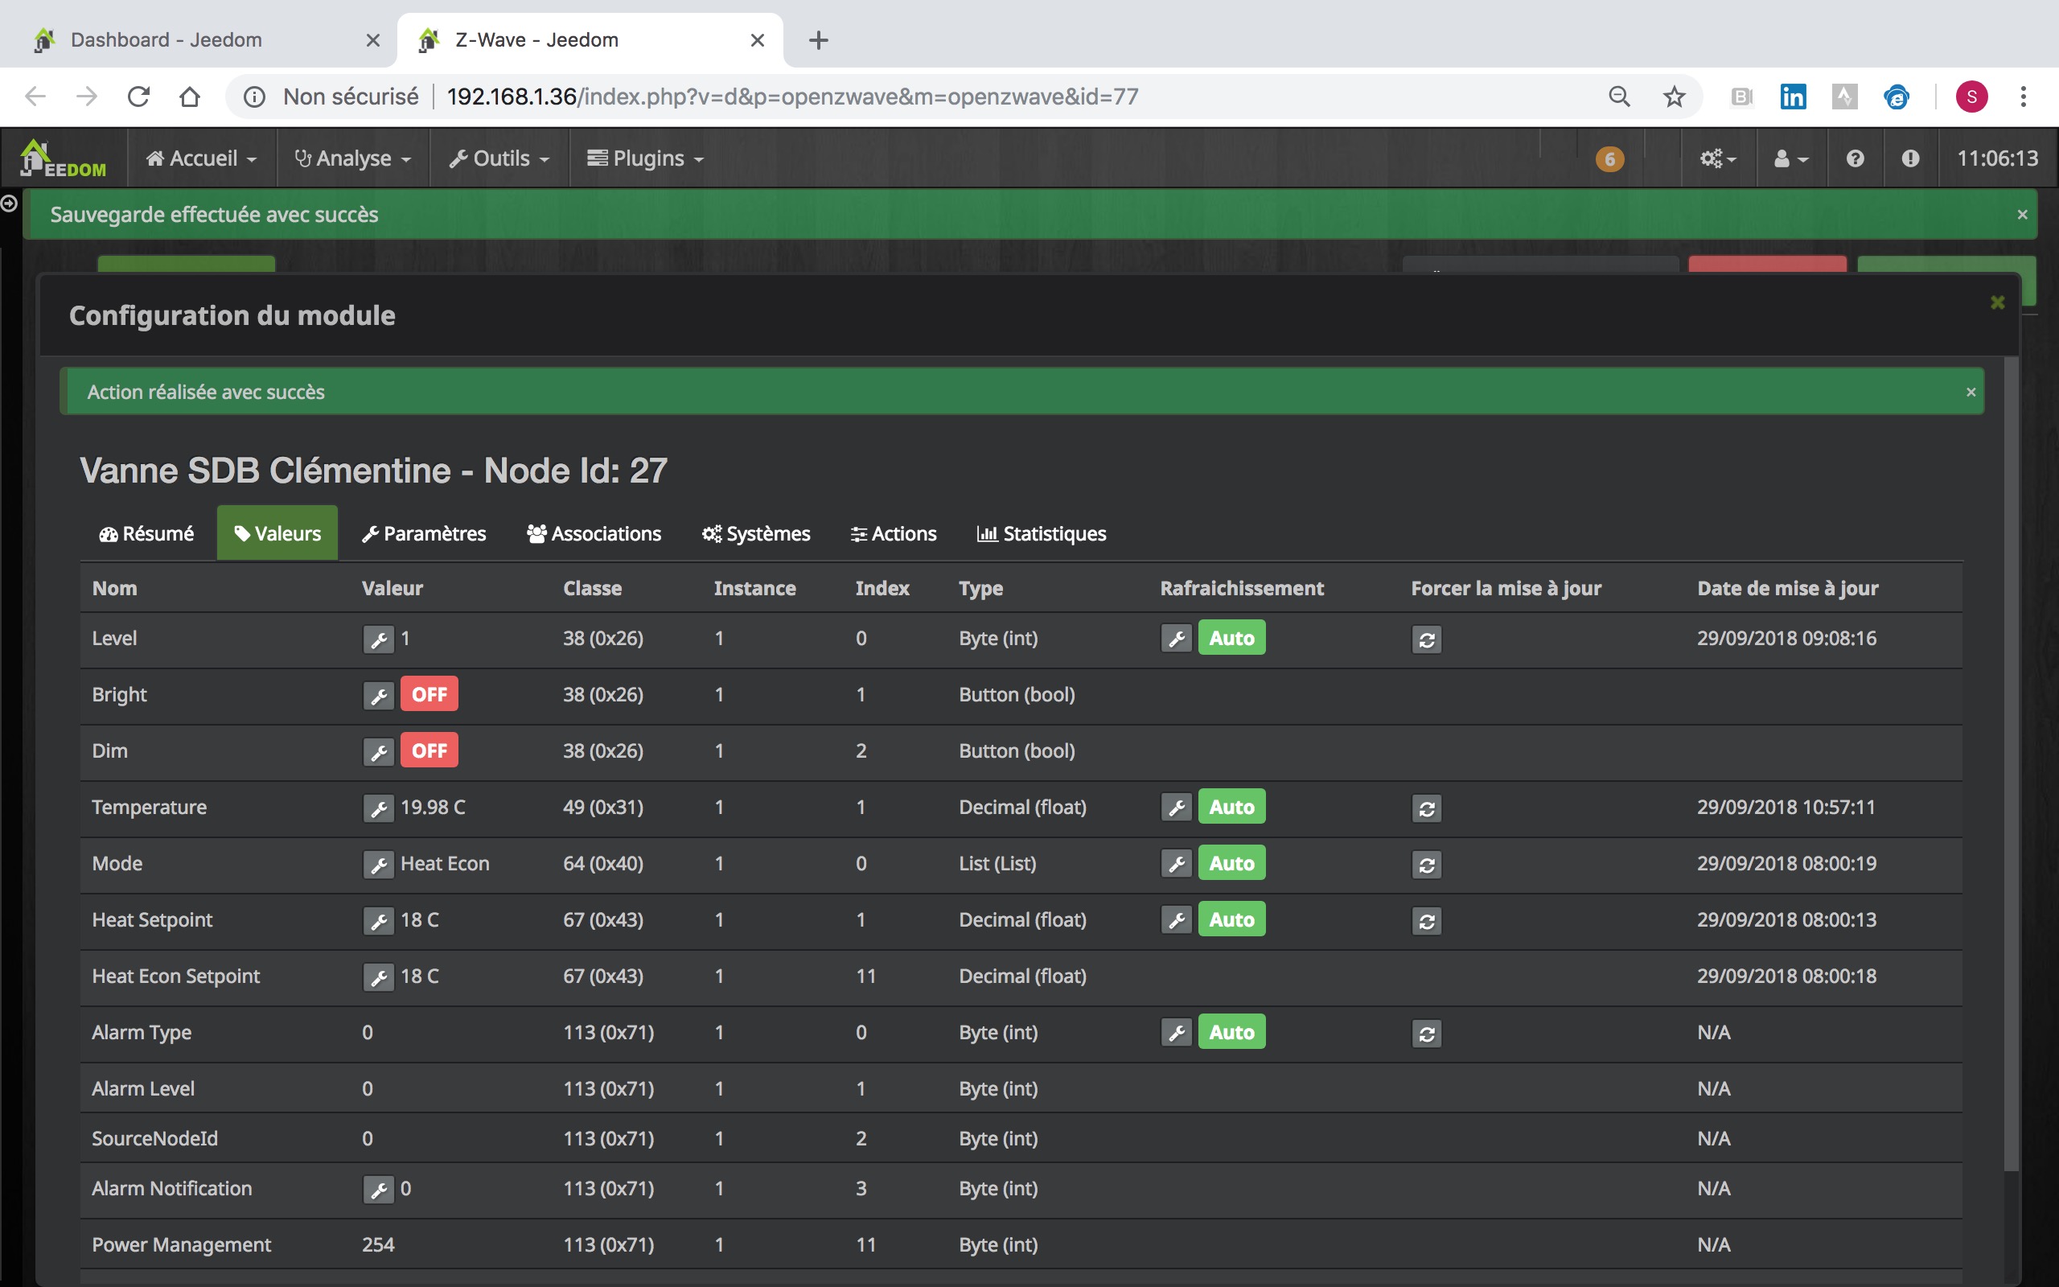2059x1287 pixels.
Task: Click the wrench icon next to Level value
Action: click(378, 639)
